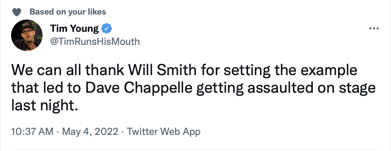This screenshot has width=391, height=151.
Task: Open Tim Young's profile picture
Action: click(x=27, y=35)
